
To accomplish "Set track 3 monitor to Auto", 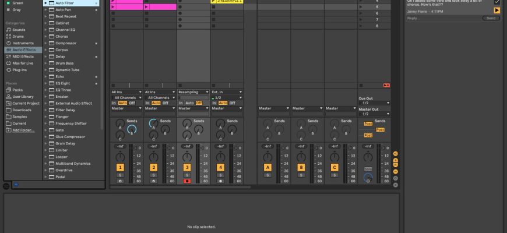I will pos(189,103).
